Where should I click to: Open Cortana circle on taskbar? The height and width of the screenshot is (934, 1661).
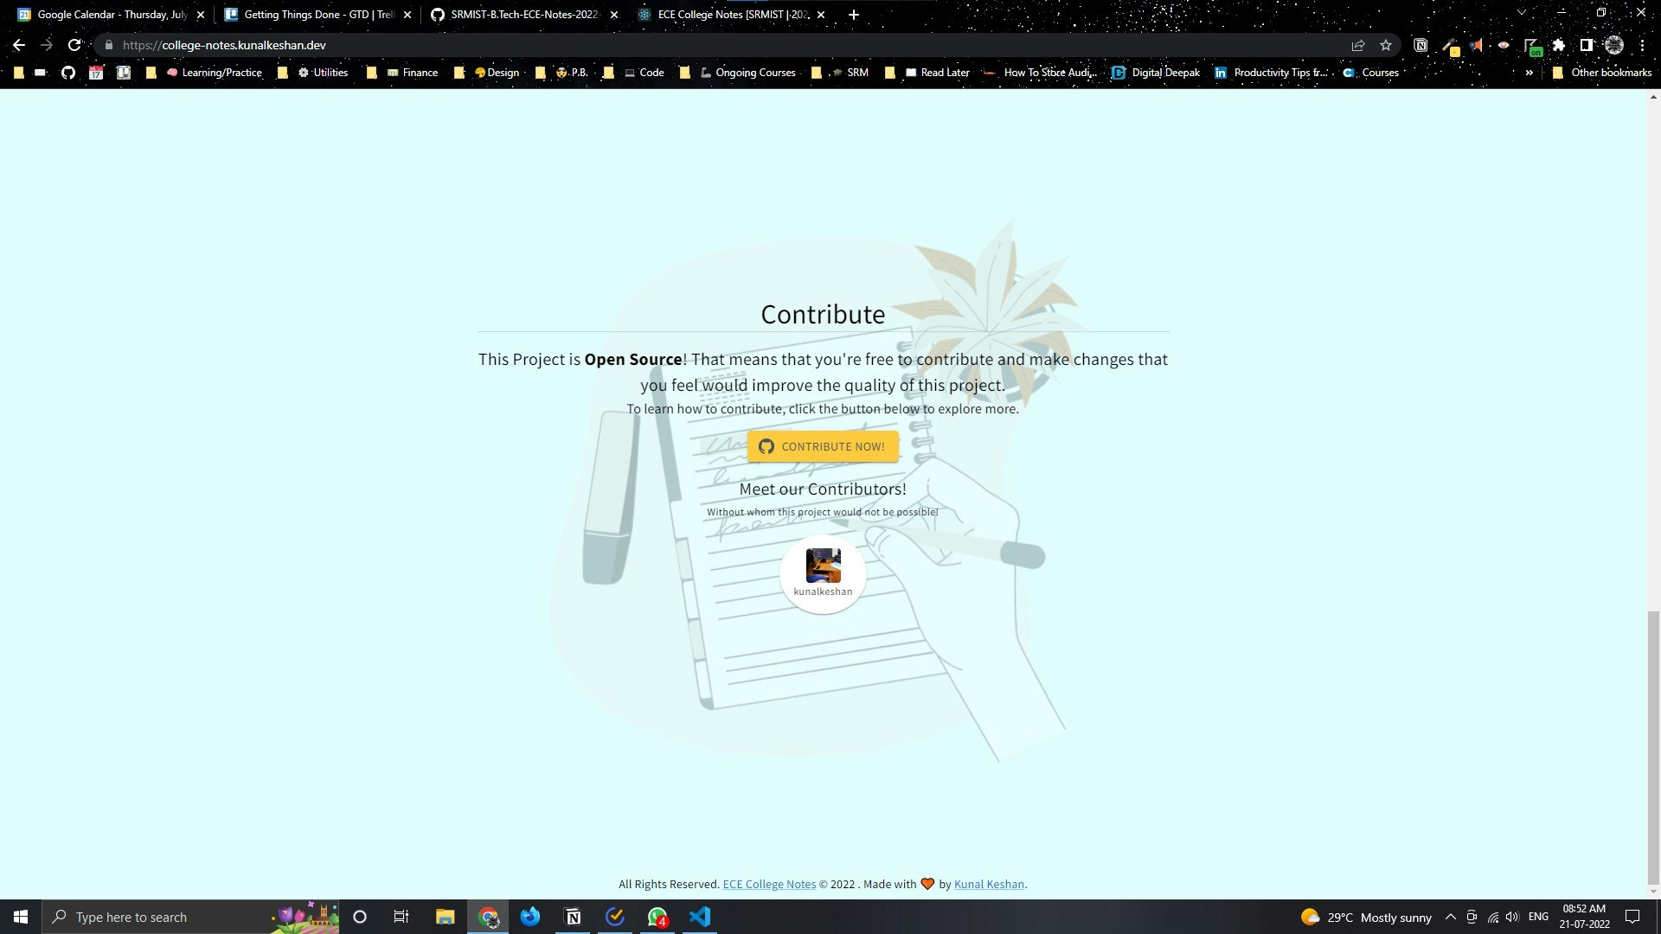coord(360,917)
